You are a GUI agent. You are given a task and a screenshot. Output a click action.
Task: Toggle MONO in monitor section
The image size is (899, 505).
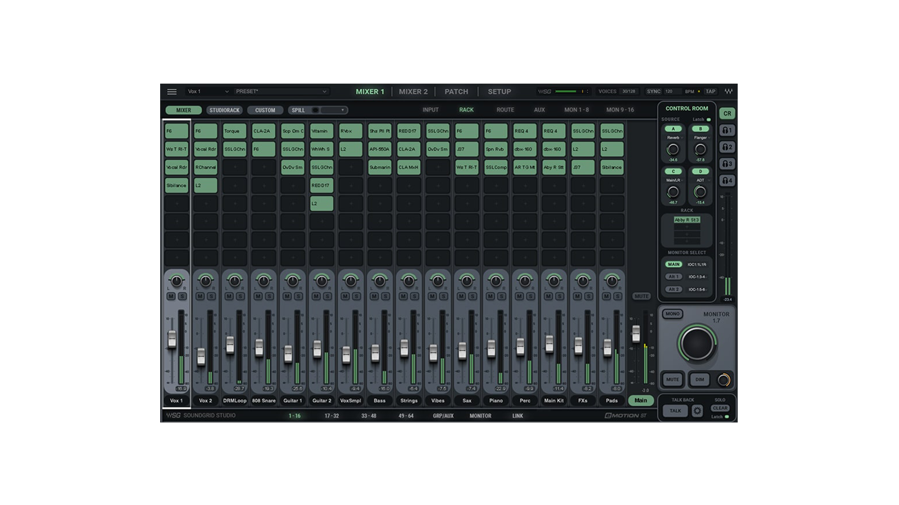673,314
